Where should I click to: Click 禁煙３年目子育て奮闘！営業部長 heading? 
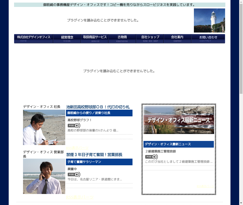click(94, 155)
